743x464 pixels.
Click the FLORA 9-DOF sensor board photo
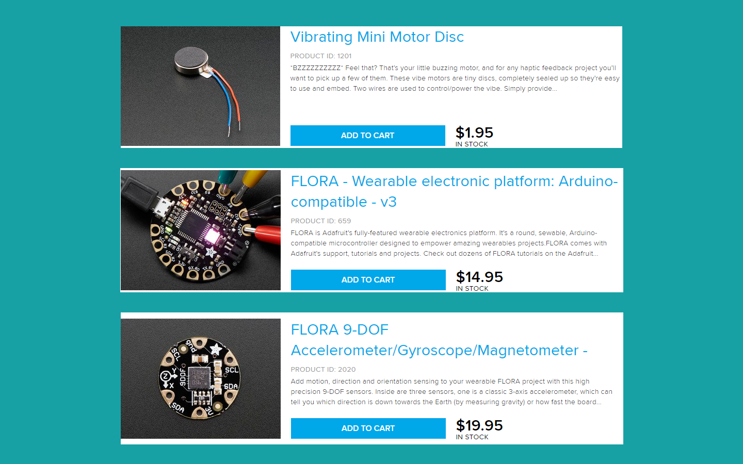tap(201, 378)
